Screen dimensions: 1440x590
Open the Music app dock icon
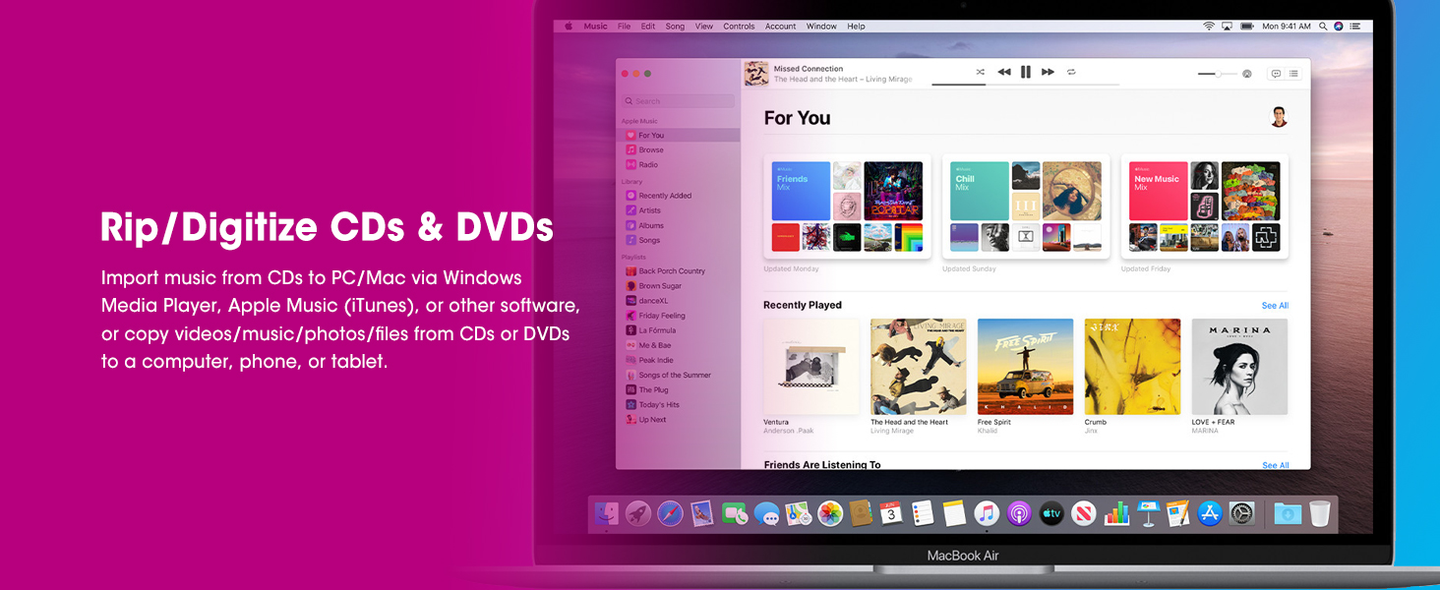[987, 513]
